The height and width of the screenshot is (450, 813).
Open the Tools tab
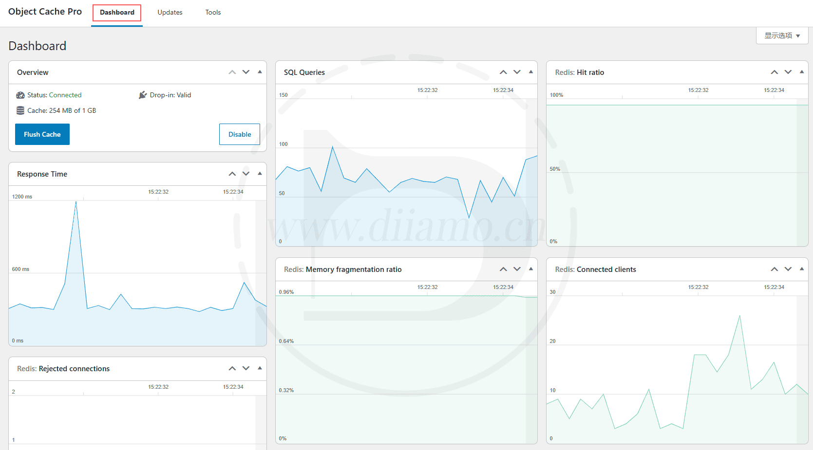click(x=213, y=13)
